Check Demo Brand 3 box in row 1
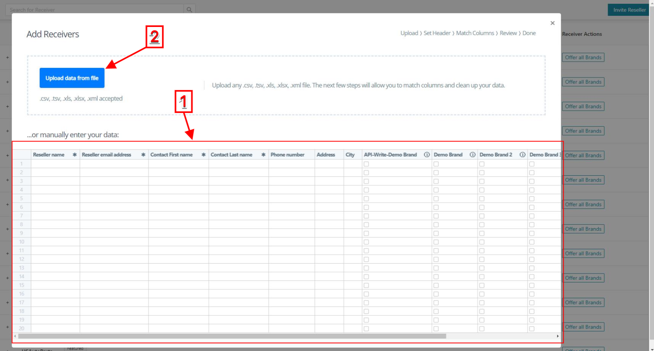The width and height of the screenshot is (654, 351). 532,164
